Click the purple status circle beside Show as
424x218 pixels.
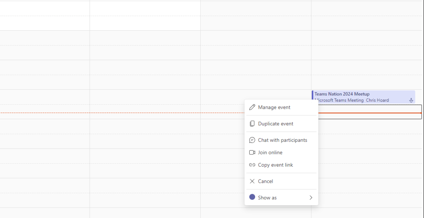[252, 197]
